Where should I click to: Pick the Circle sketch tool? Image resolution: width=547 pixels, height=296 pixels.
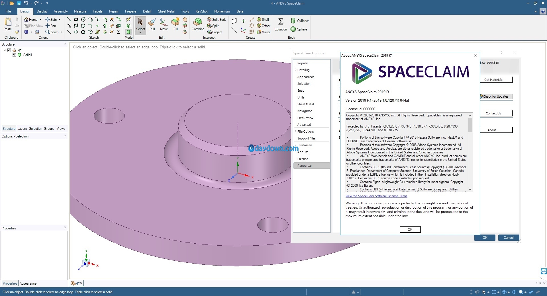83,19
